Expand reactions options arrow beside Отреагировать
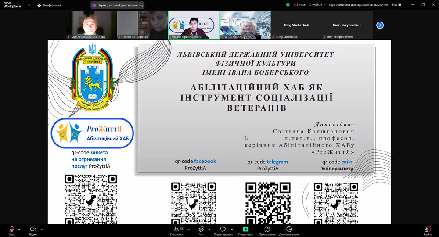This screenshot has height=237, width=439. pyautogui.click(x=231, y=229)
